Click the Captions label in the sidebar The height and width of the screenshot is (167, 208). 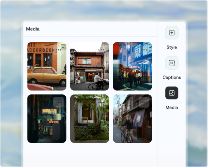pos(172,77)
